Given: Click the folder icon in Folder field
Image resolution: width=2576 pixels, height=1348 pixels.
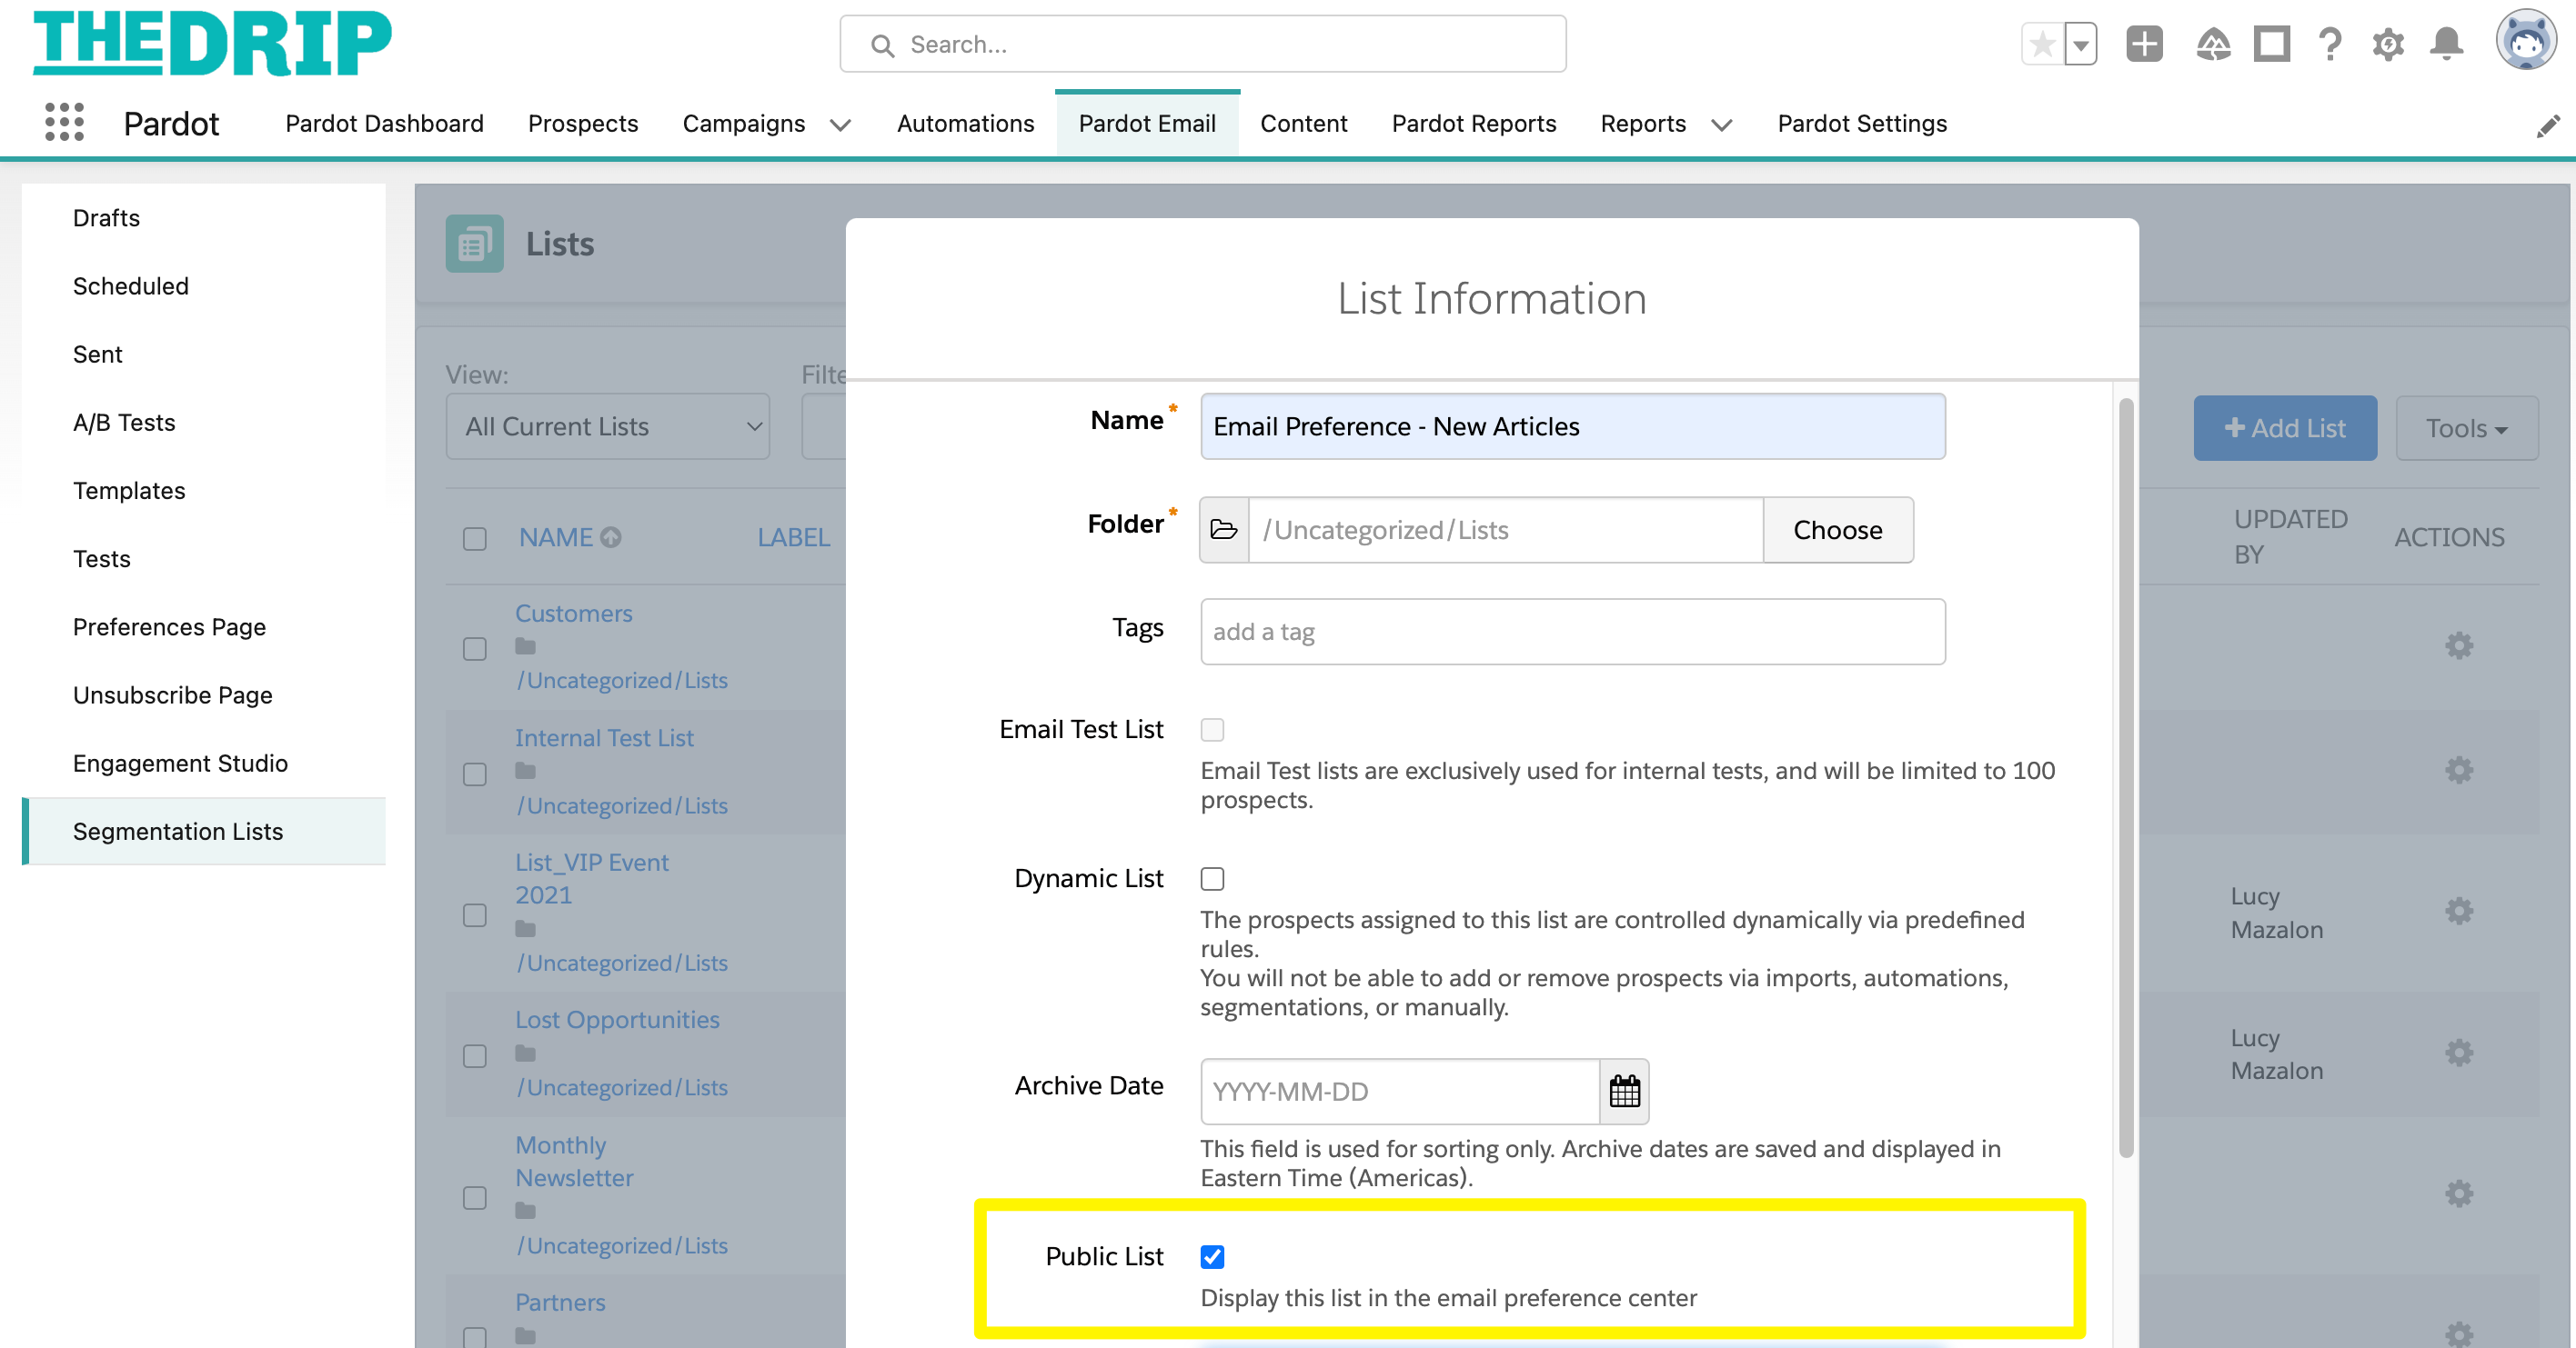Looking at the screenshot, I should pyautogui.click(x=1224, y=530).
